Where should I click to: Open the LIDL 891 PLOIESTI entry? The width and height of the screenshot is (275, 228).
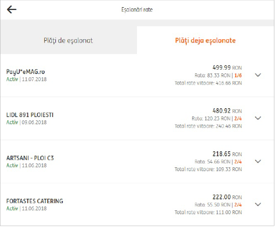(x=30, y=115)
